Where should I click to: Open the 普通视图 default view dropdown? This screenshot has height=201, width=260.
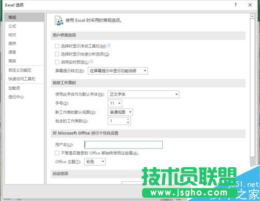(120, 112)
